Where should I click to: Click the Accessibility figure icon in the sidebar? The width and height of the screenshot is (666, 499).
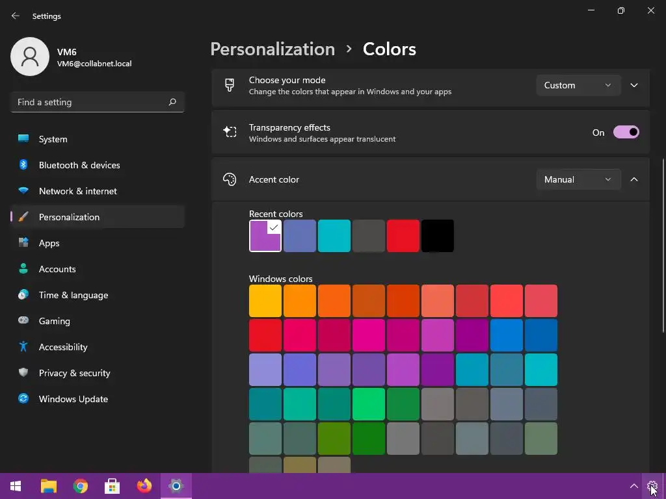coord(23,347)
